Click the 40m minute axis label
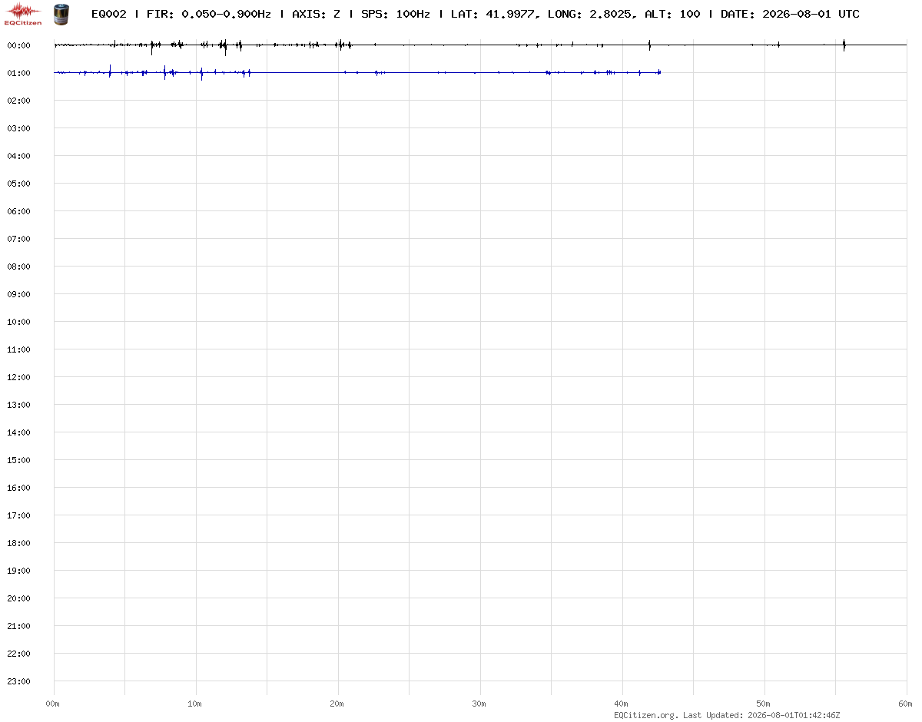 [621, 704]
